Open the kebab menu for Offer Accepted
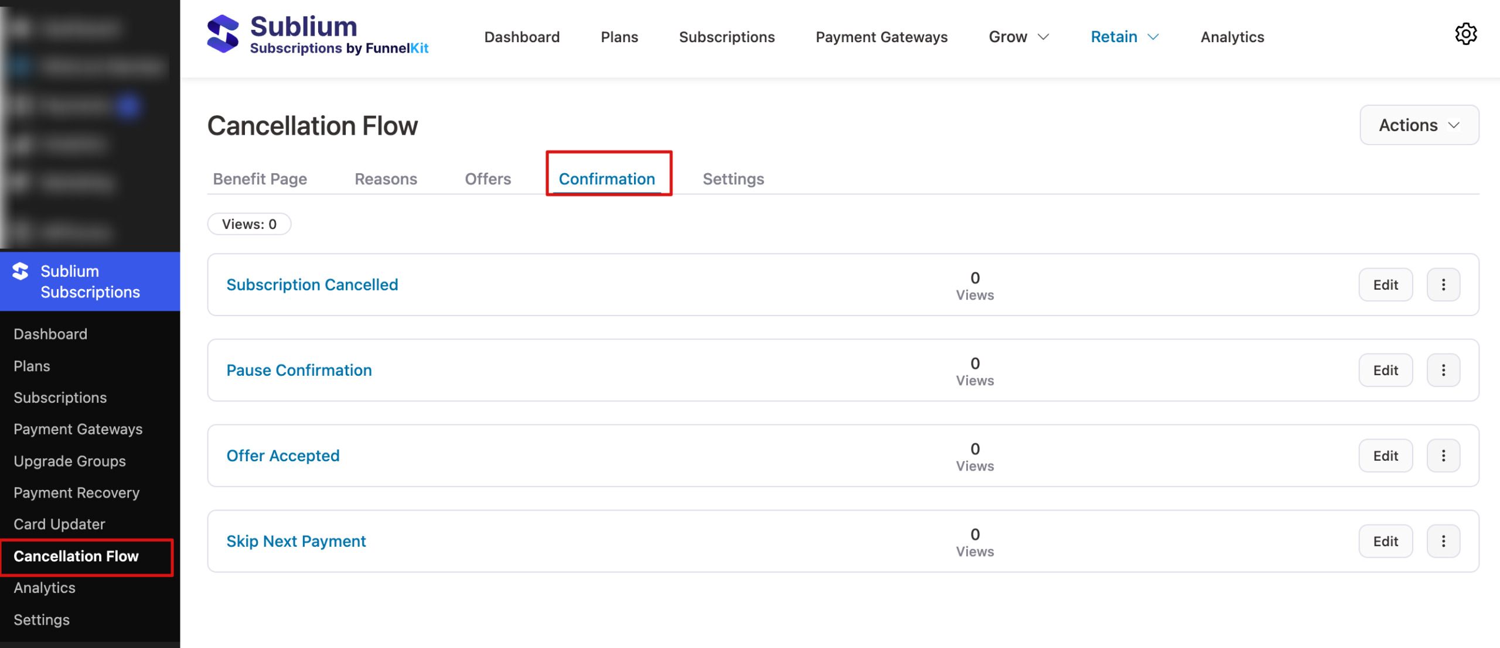The image size is (1500, 648). (1444, 455)
